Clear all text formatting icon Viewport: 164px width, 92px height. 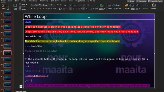coord(65,5)
